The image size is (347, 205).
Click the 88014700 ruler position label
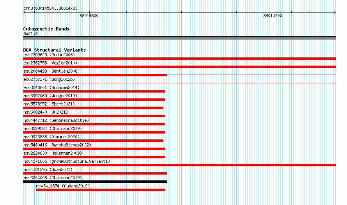273,16
